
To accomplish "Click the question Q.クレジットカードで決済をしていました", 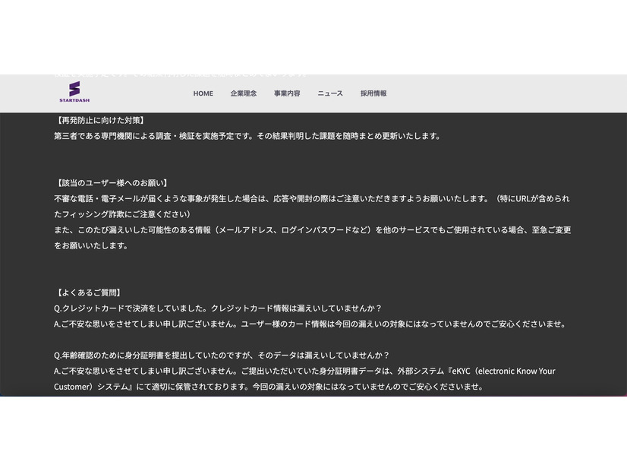I will (x=219, y=308).
